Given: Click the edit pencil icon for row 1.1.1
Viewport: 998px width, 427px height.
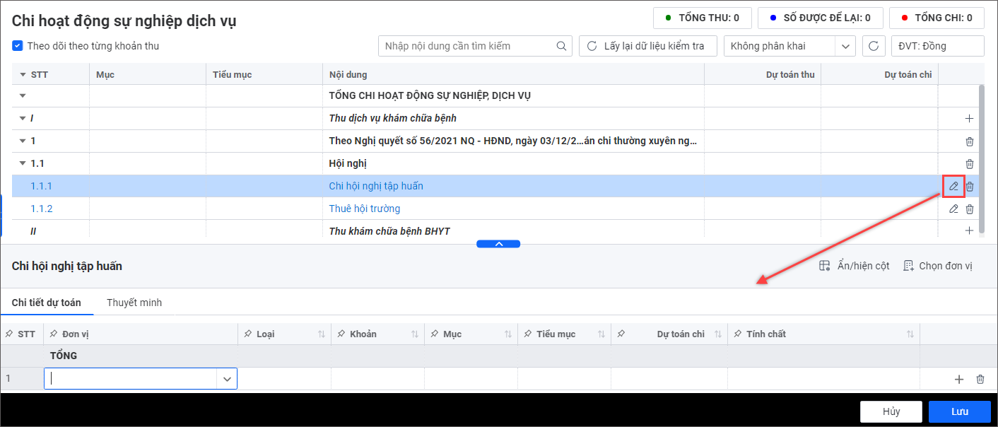Looking at the screenshot, I should point(953,186).
